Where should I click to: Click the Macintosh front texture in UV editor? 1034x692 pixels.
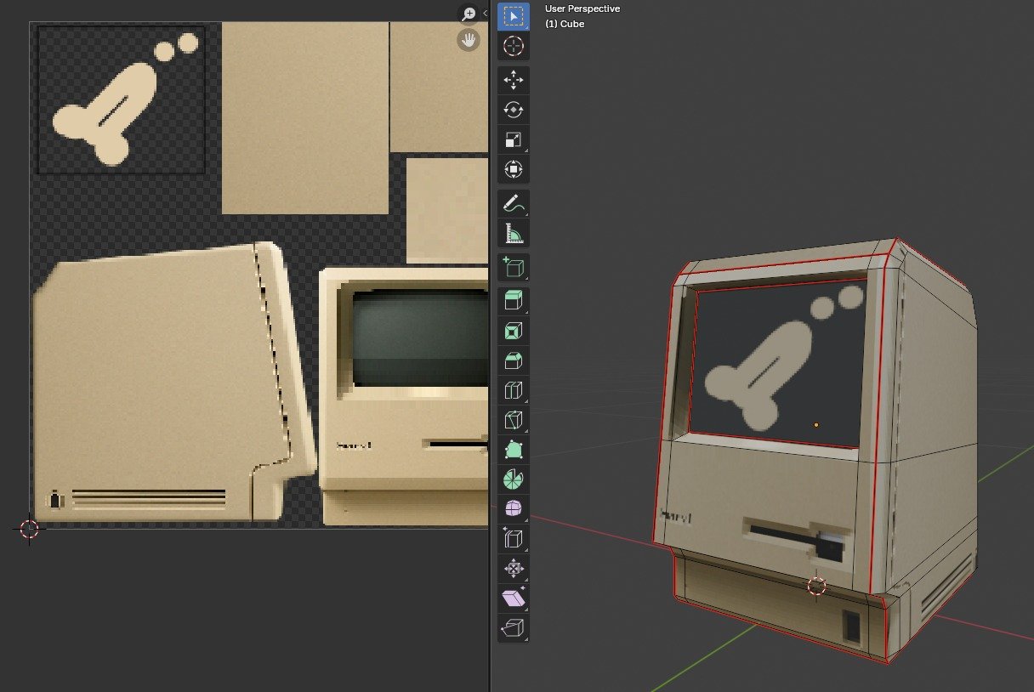coord(405,397)
